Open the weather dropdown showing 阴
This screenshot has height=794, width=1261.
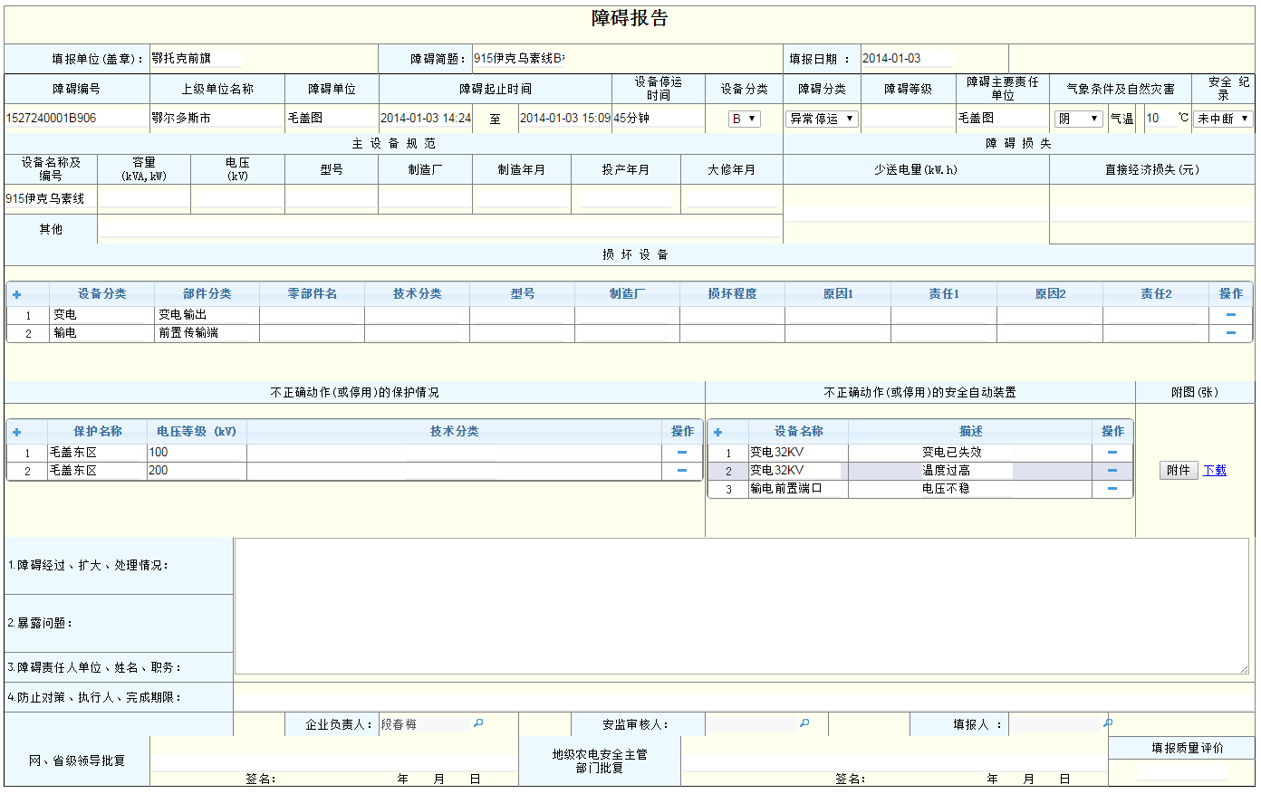[1078, 119]
